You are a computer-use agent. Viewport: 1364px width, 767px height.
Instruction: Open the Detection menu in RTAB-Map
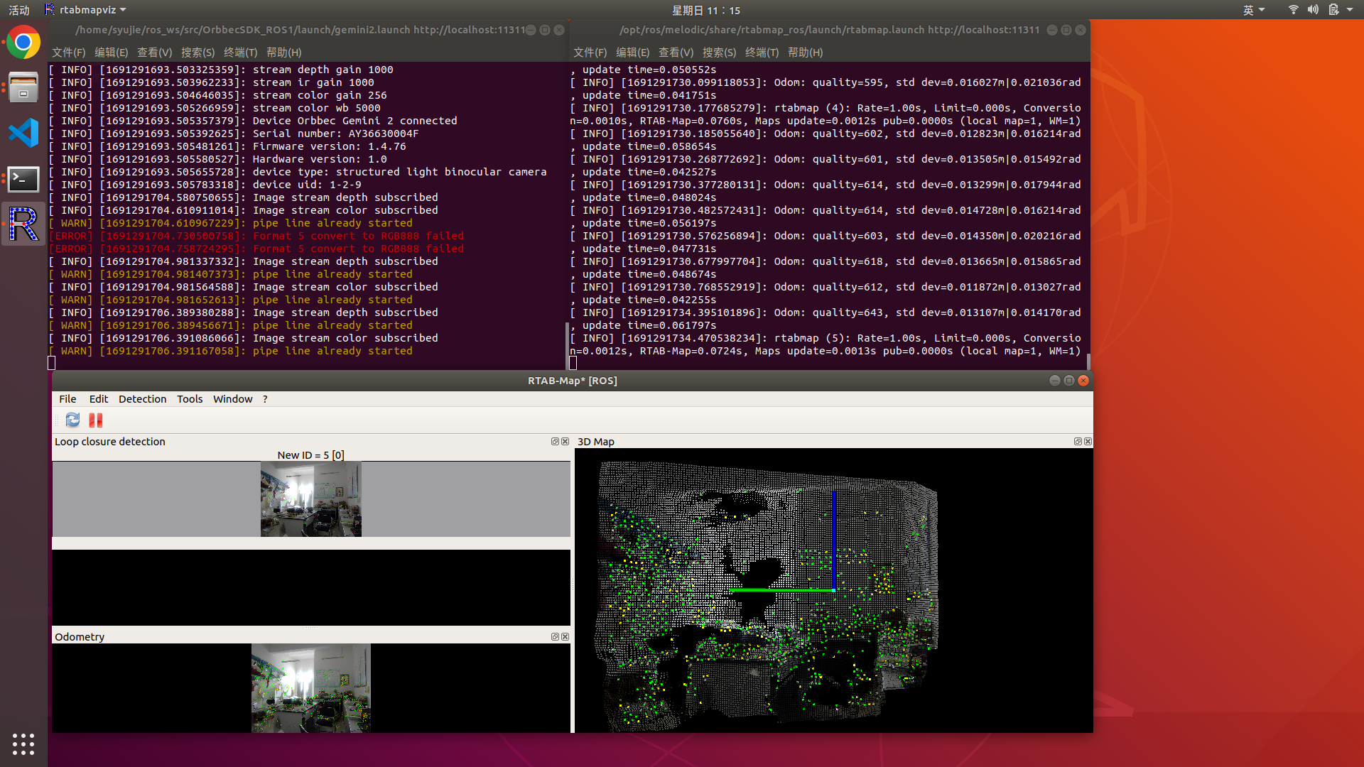[x=142, y=399]
